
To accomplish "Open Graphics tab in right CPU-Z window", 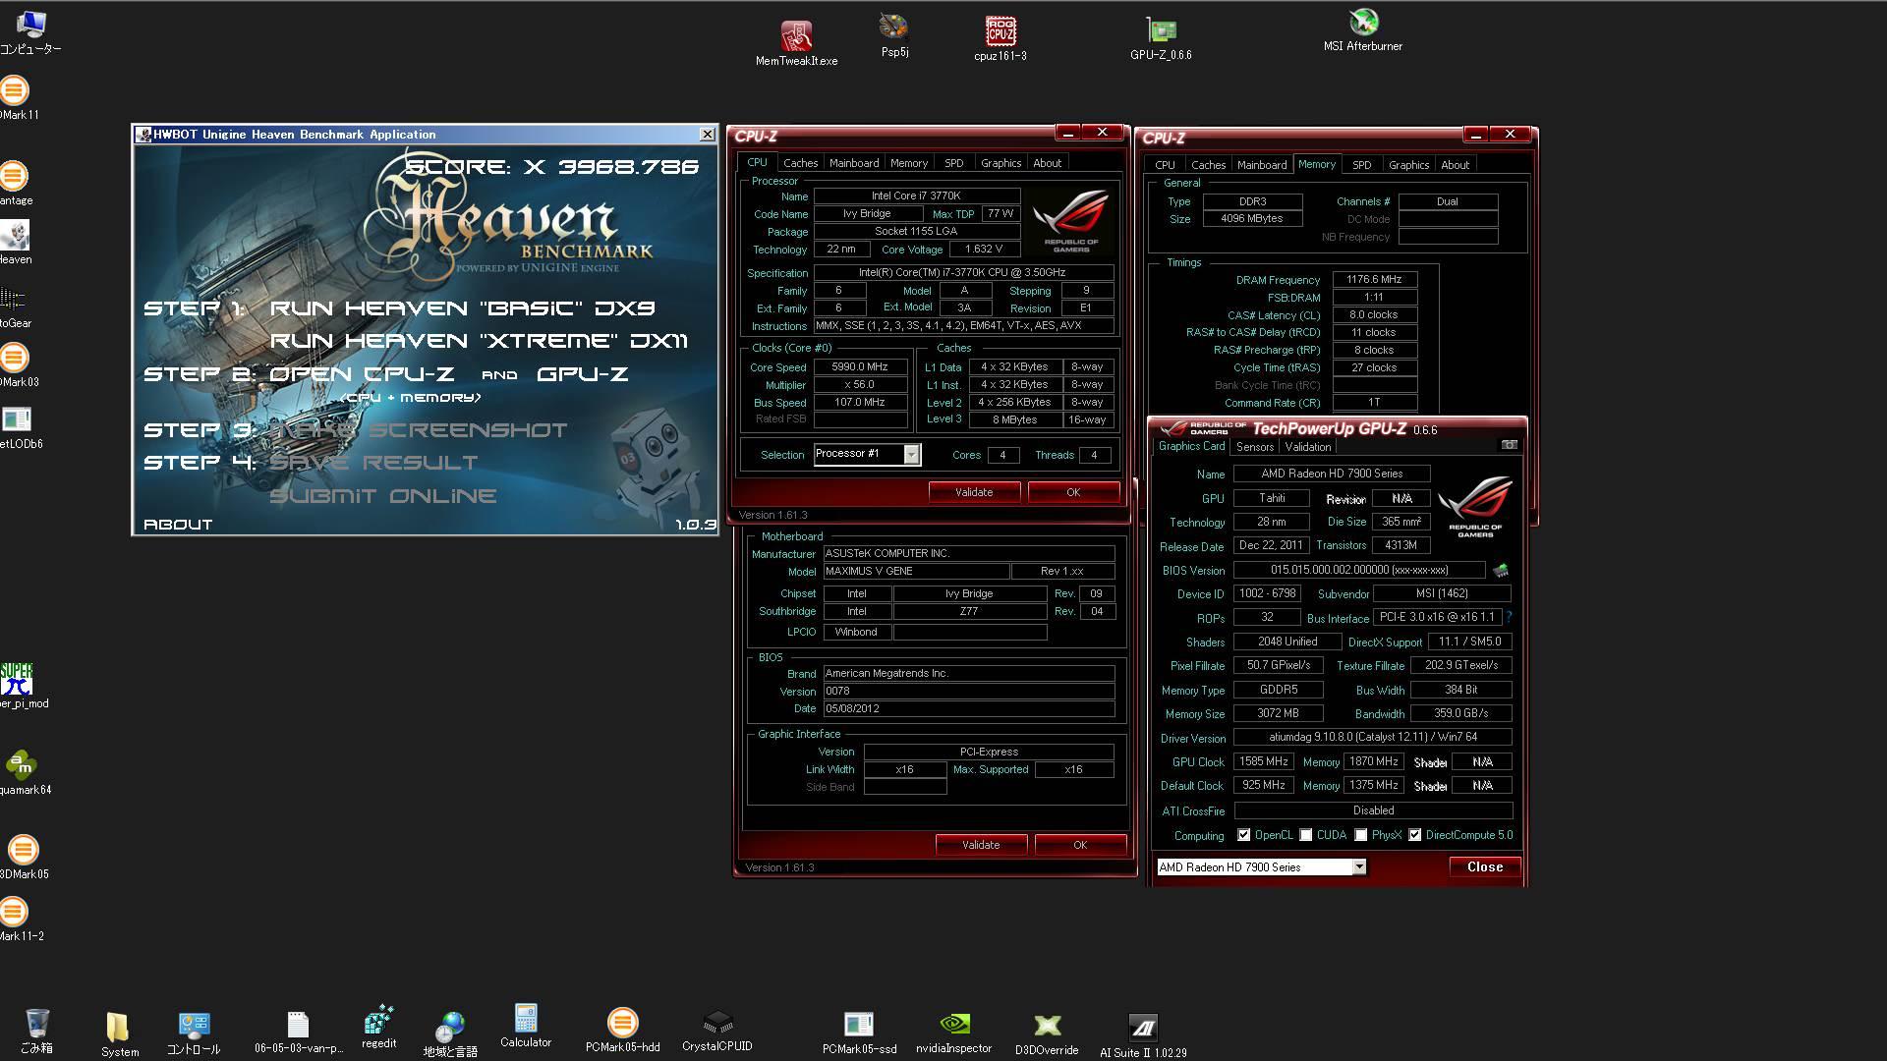I will point(1408,165).
